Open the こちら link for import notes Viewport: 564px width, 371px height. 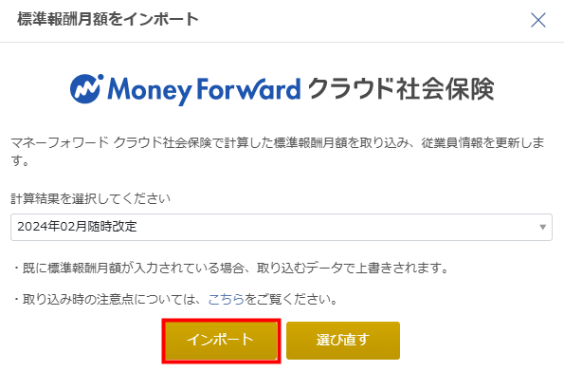pyautogui.click(x=226, y=299)
